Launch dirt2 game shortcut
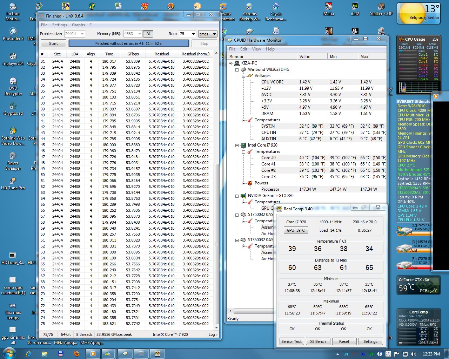Viewport: 449px width, 359px height. pos(355,9)
